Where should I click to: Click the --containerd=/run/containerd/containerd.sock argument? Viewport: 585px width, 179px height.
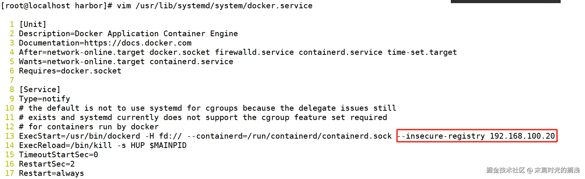(x=289, y=136)
